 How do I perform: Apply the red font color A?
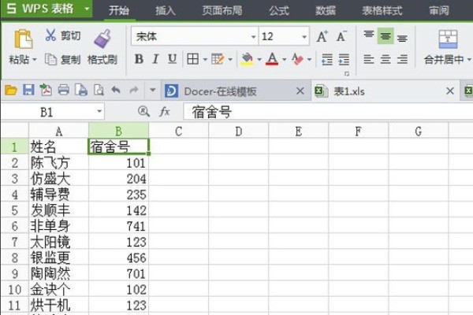tap(272, 59)
